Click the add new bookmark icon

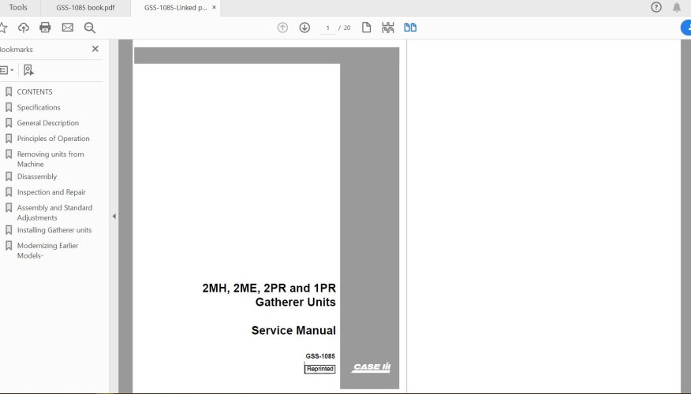click(x=28, y=70)
